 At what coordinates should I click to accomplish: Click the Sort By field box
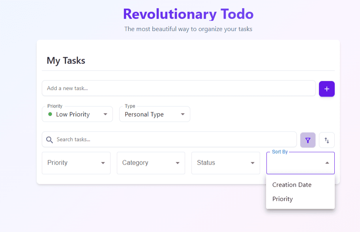300,163
